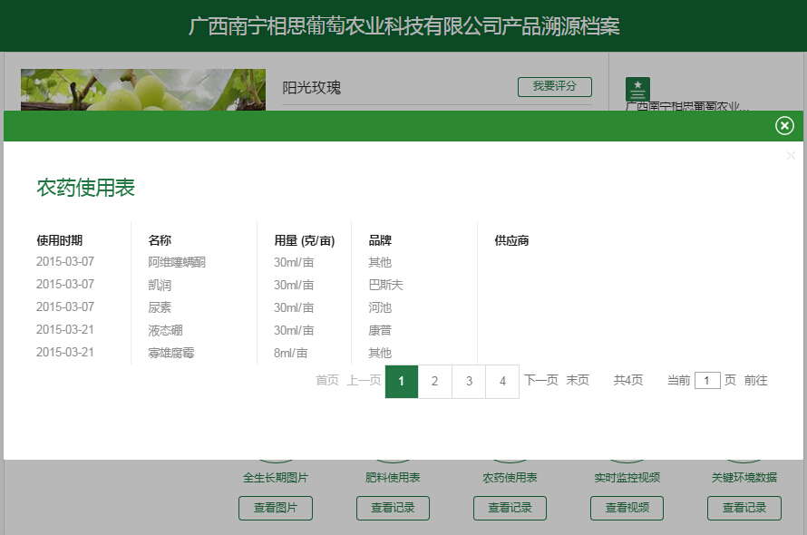Click 前往 to jump to page
This screenshot has height=535, width=807.
(x=755, y=381)
